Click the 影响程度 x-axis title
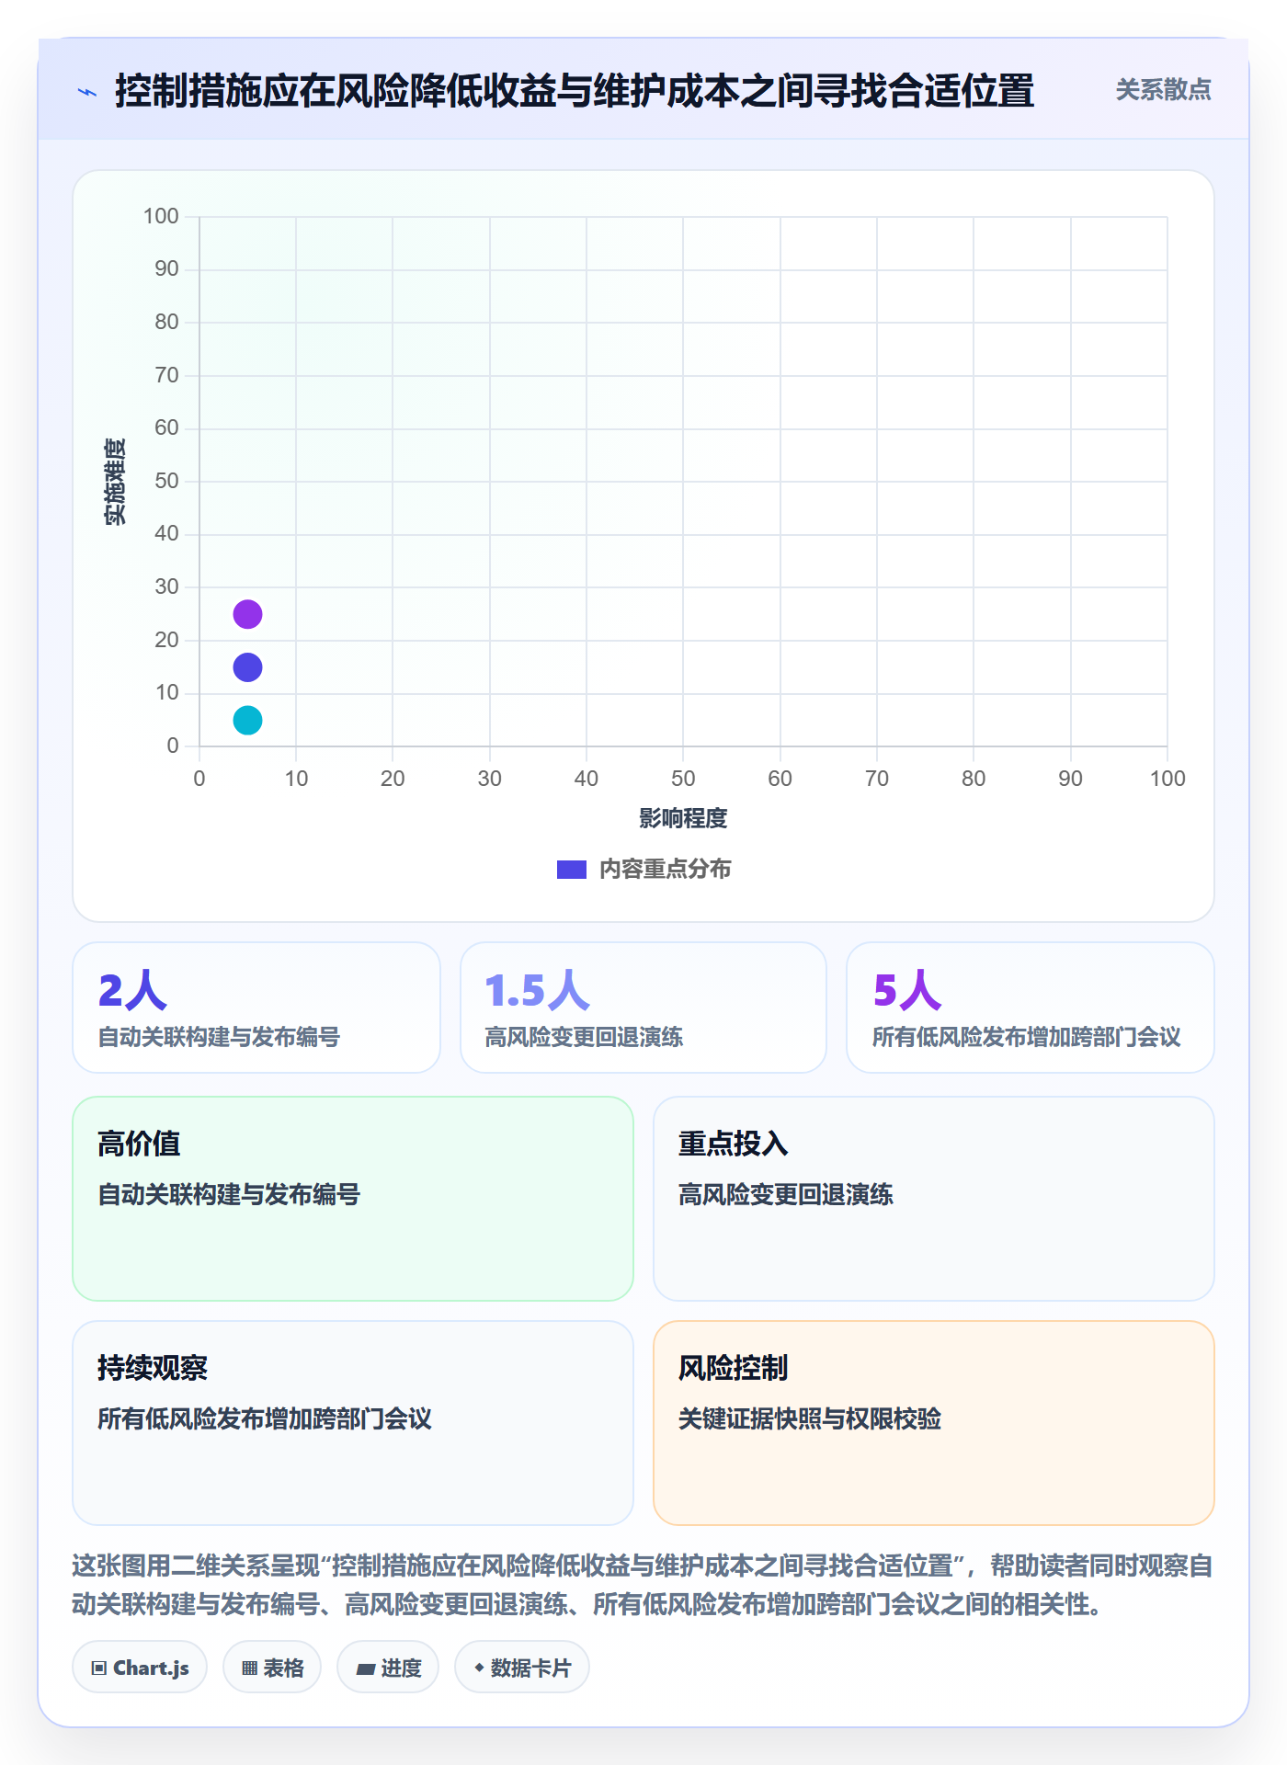Viewport: 1287px width, 1765px height. tap(683, 818)
